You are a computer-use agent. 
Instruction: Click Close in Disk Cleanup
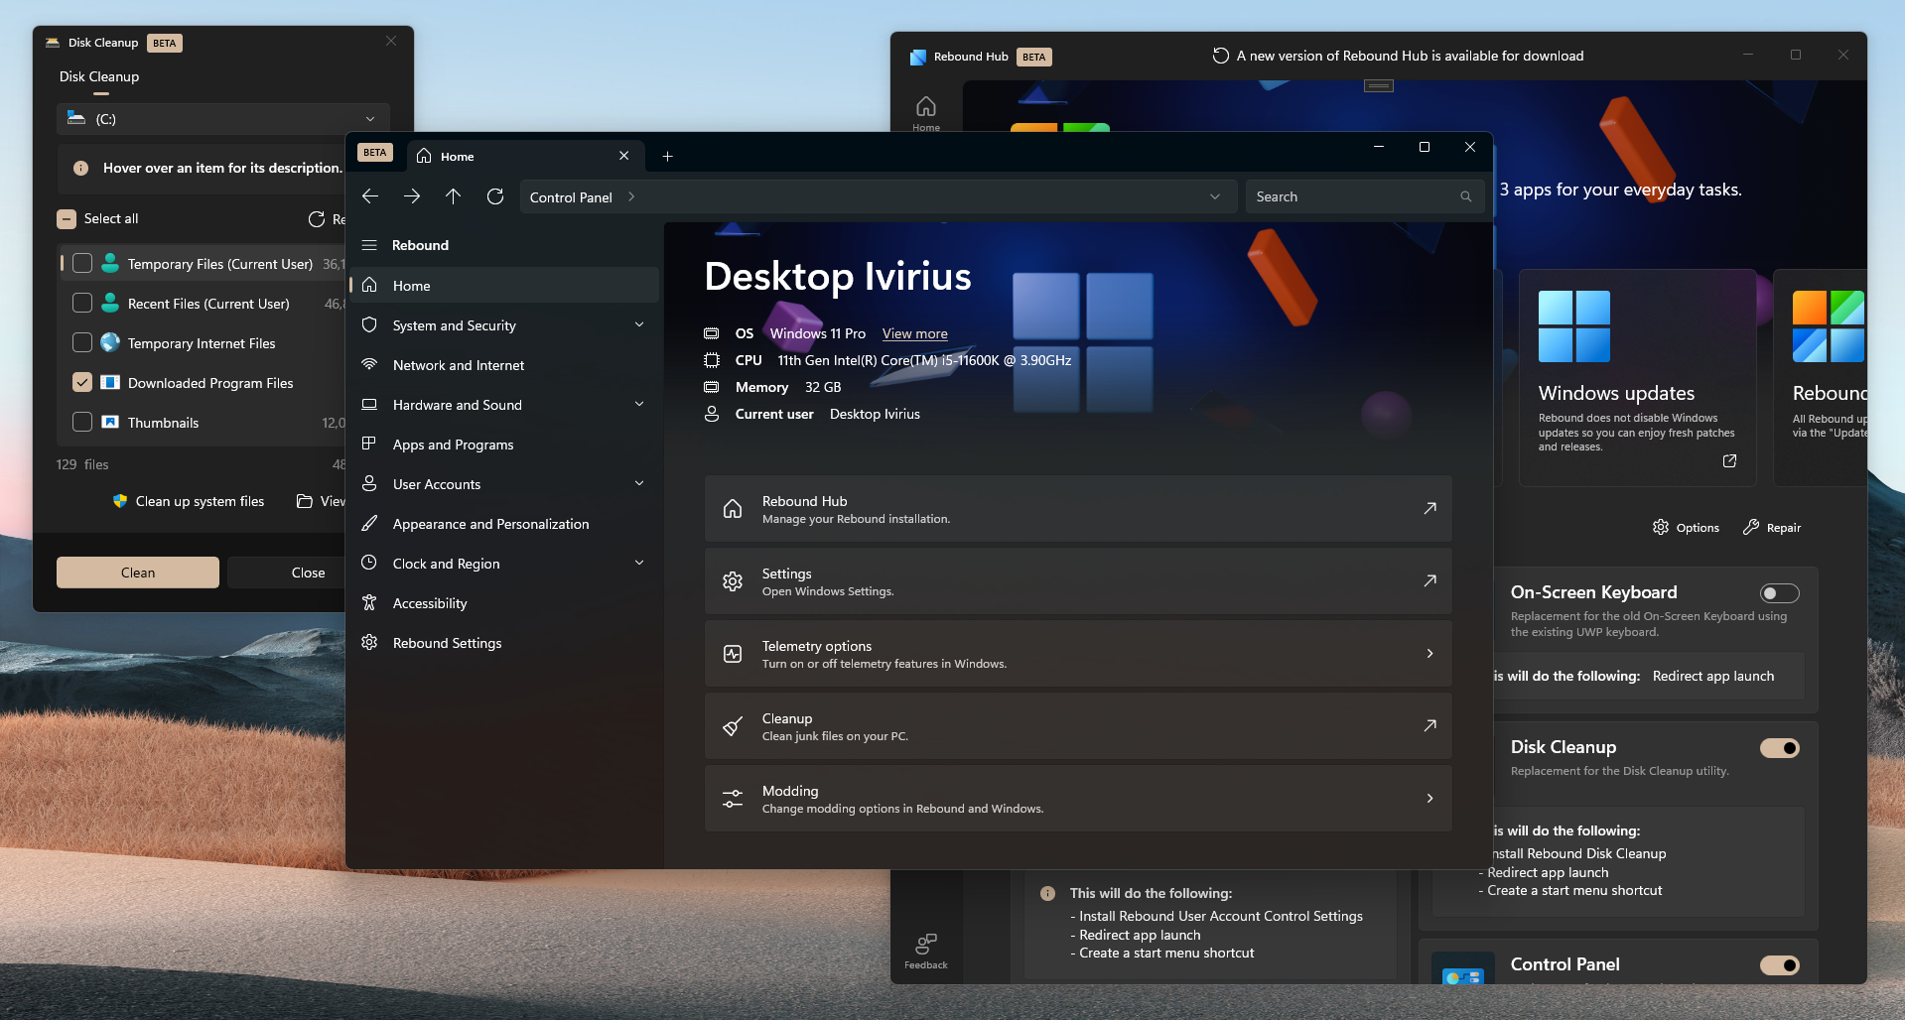coord(287,573)
